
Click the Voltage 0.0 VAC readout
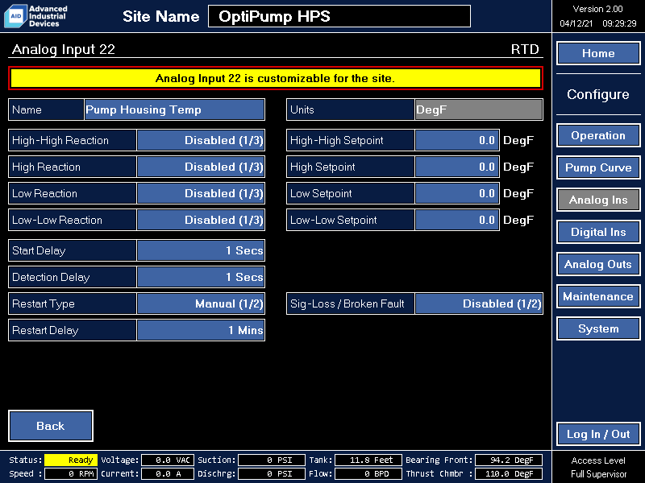click(168, 460)
